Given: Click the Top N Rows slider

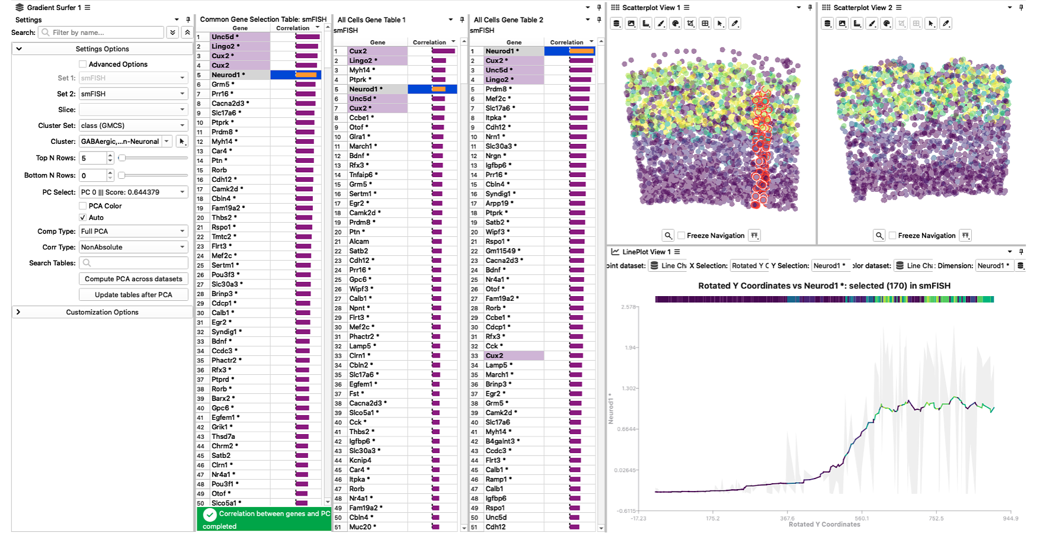Looking at the screenshot, I should [x=154, y=158].
